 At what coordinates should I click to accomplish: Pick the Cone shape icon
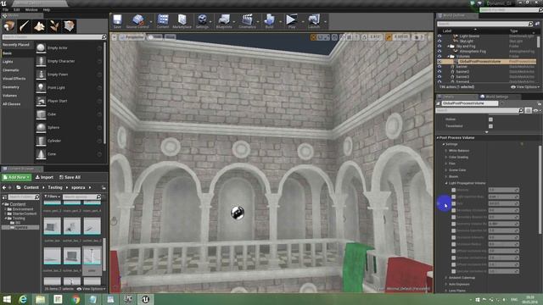[x=41, y=154]
